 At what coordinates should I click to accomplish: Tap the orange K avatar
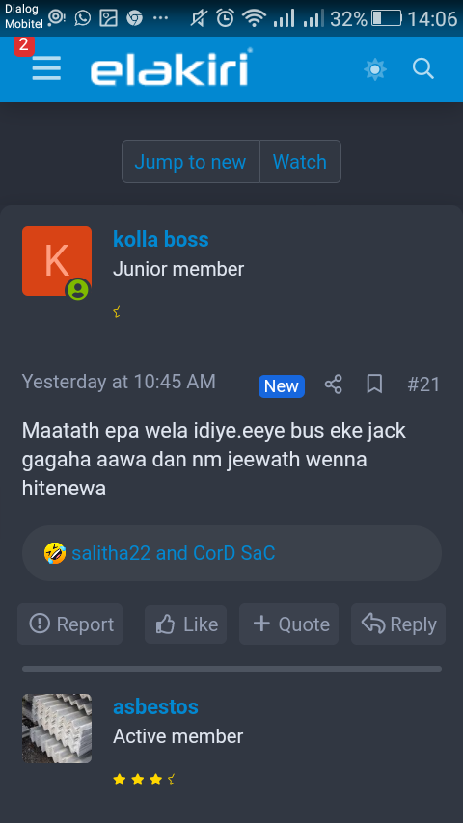pos(57,261)
